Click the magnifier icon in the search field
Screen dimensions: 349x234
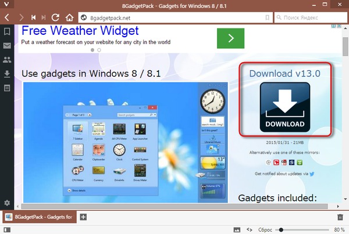pyautogui.click(x=279, y=17)
